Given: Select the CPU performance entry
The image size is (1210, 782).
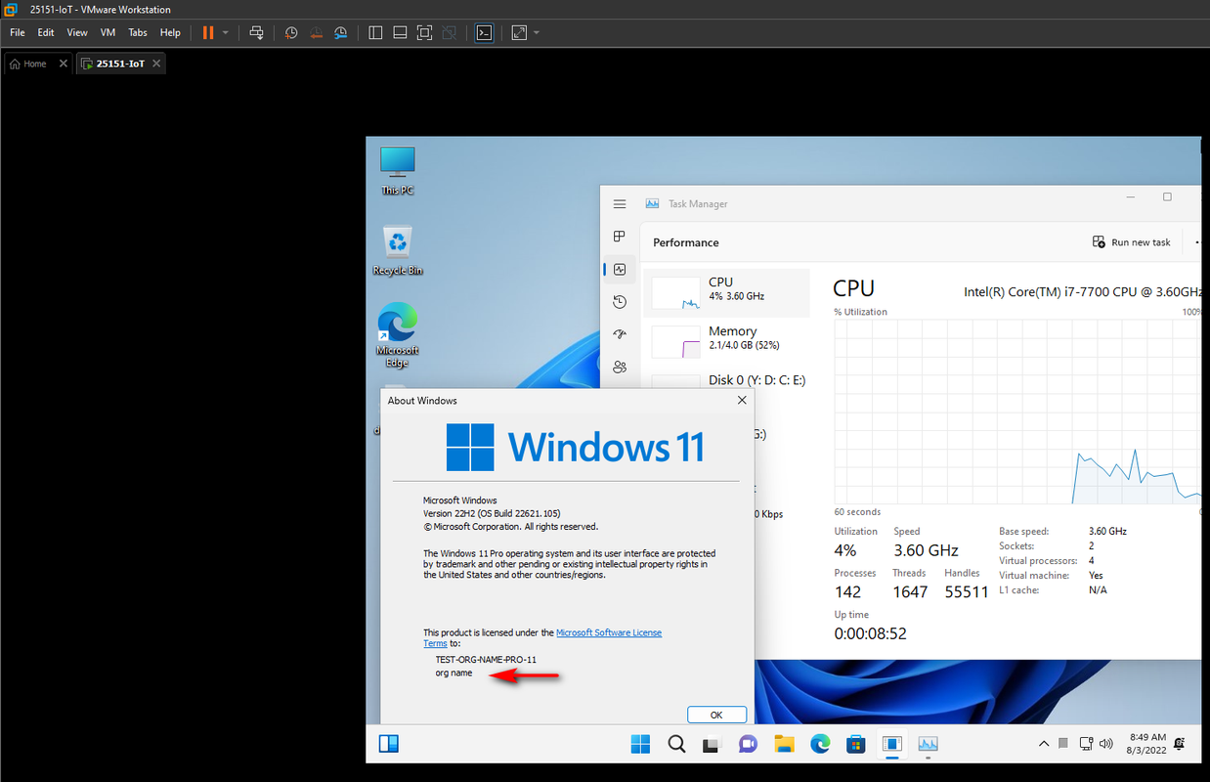Looking at the screenshot, I should click(727, 292).
